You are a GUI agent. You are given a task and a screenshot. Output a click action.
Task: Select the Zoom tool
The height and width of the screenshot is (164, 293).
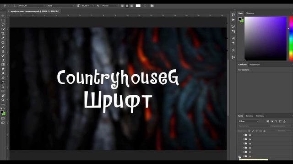3,100
